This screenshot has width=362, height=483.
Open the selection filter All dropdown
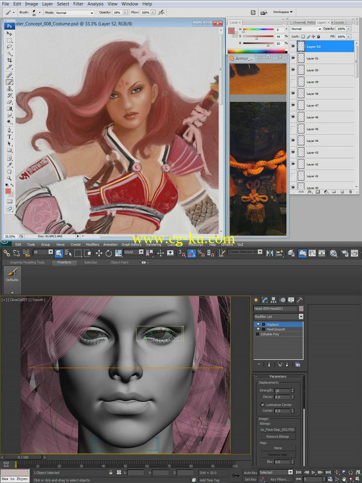pos(43,252)
